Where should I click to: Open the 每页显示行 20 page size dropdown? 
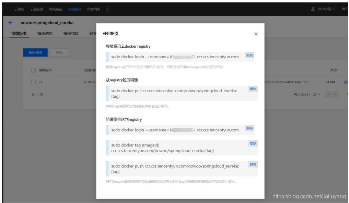[x=316, y=95]
